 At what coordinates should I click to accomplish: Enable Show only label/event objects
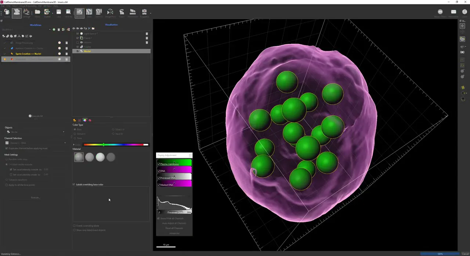[74, 230]
